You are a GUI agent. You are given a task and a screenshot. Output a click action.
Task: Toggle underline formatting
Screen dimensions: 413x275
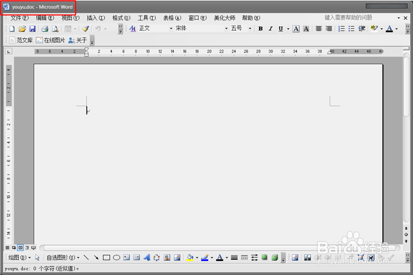tap(281, 29)
